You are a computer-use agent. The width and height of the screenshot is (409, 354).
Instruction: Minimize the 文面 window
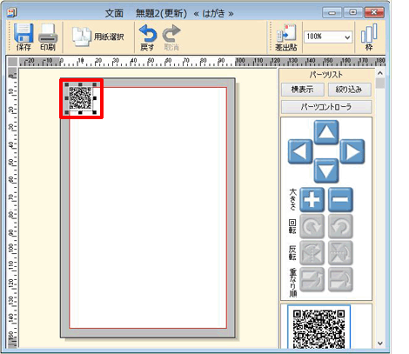tap(332, 12)
